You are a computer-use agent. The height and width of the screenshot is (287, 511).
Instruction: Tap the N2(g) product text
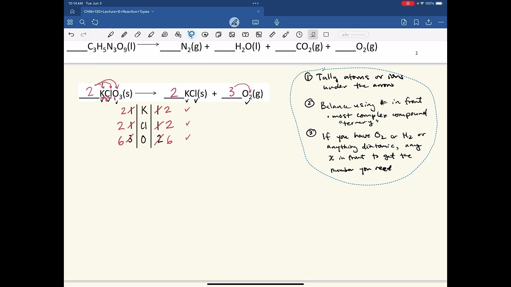[x=191, y=47]
